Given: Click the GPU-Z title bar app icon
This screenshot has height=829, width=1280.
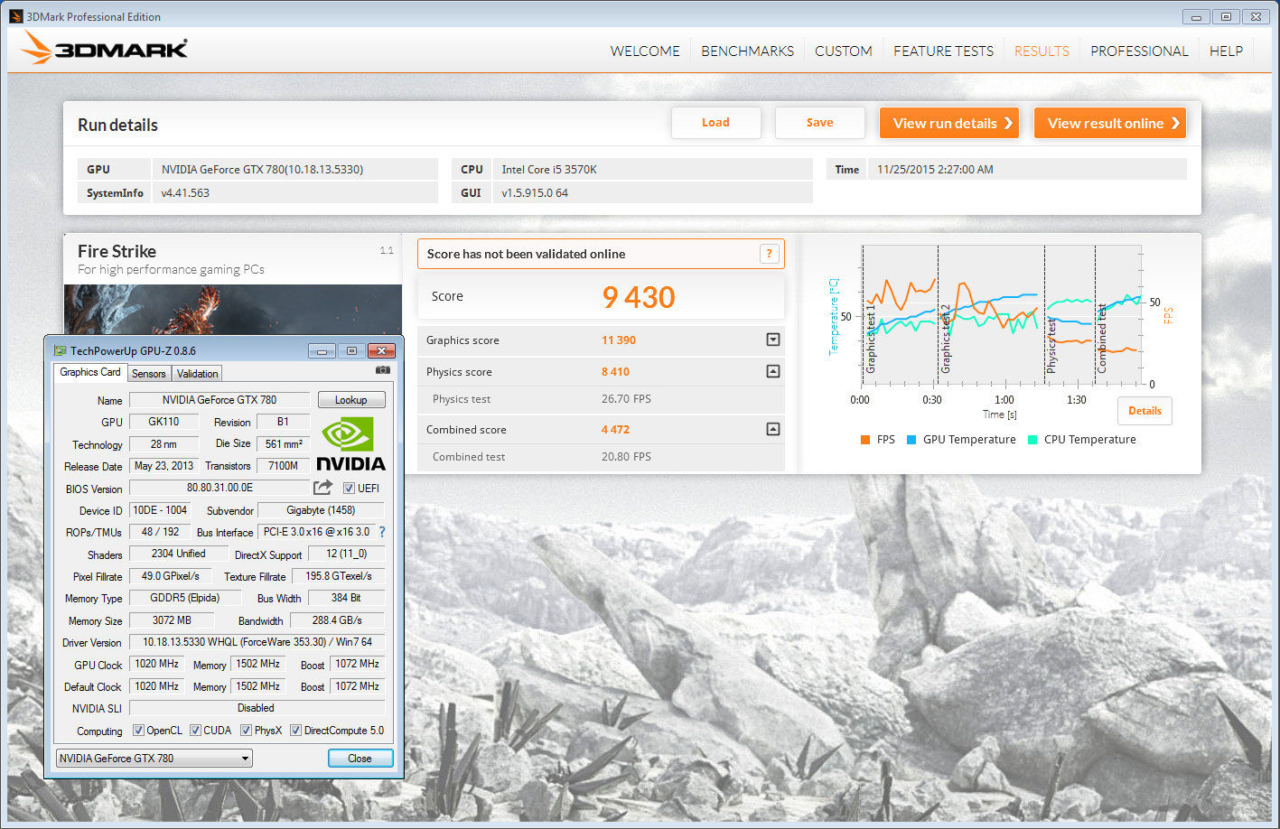Looking at the screenshot, I should (60, 351).
